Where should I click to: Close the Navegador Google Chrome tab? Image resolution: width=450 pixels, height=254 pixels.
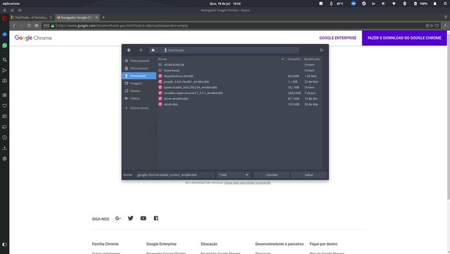click(x=96, y=17)
